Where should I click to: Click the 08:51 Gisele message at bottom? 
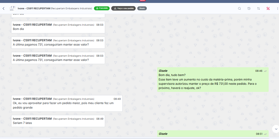(212, 134)
